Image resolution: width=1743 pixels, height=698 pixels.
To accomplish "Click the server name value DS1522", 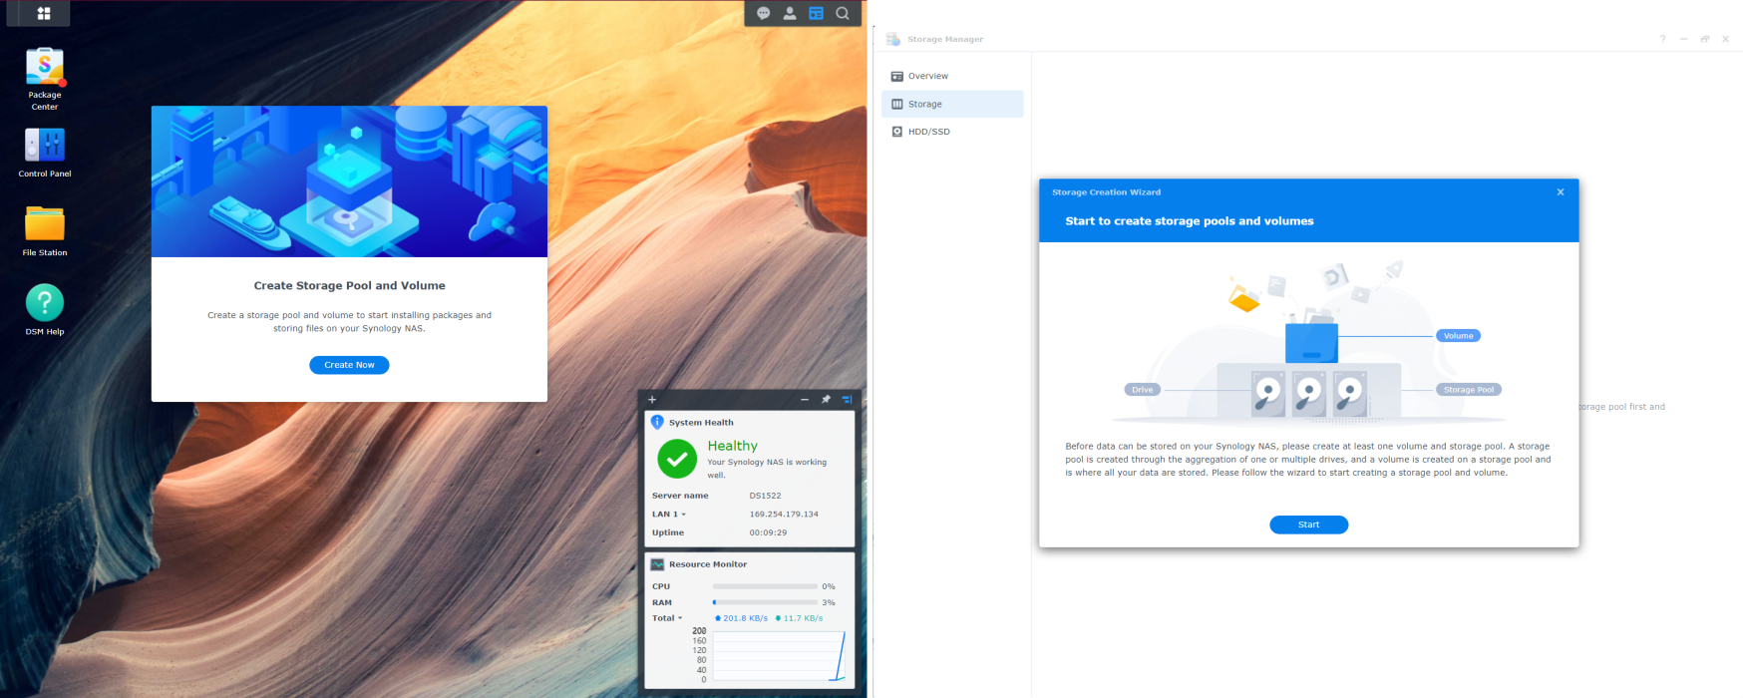I will [765, 496].
